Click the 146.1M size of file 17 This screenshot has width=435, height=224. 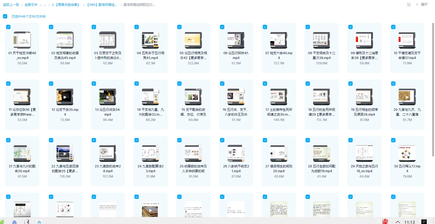279,120
